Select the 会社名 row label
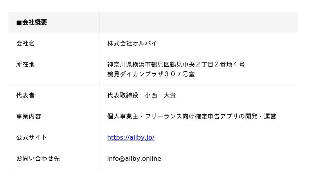The height and width of the screenshot is (181, 313). point(25,43)
